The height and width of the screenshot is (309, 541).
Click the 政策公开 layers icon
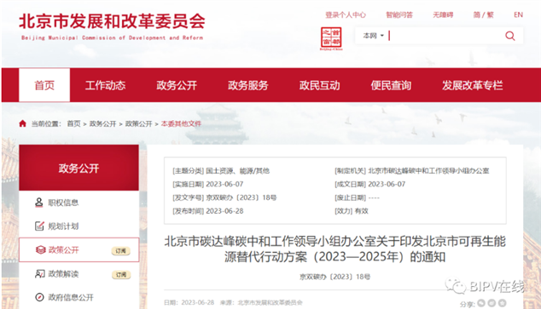(40, 249)
